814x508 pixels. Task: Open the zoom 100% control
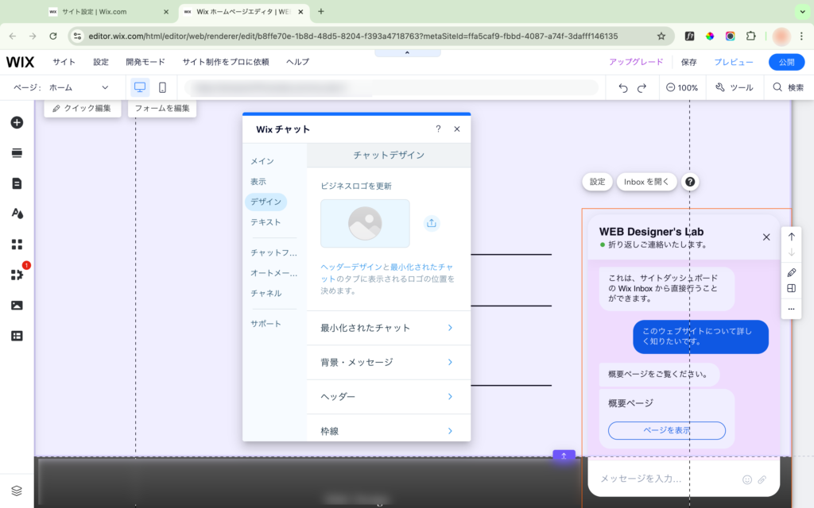click(682, 87)
